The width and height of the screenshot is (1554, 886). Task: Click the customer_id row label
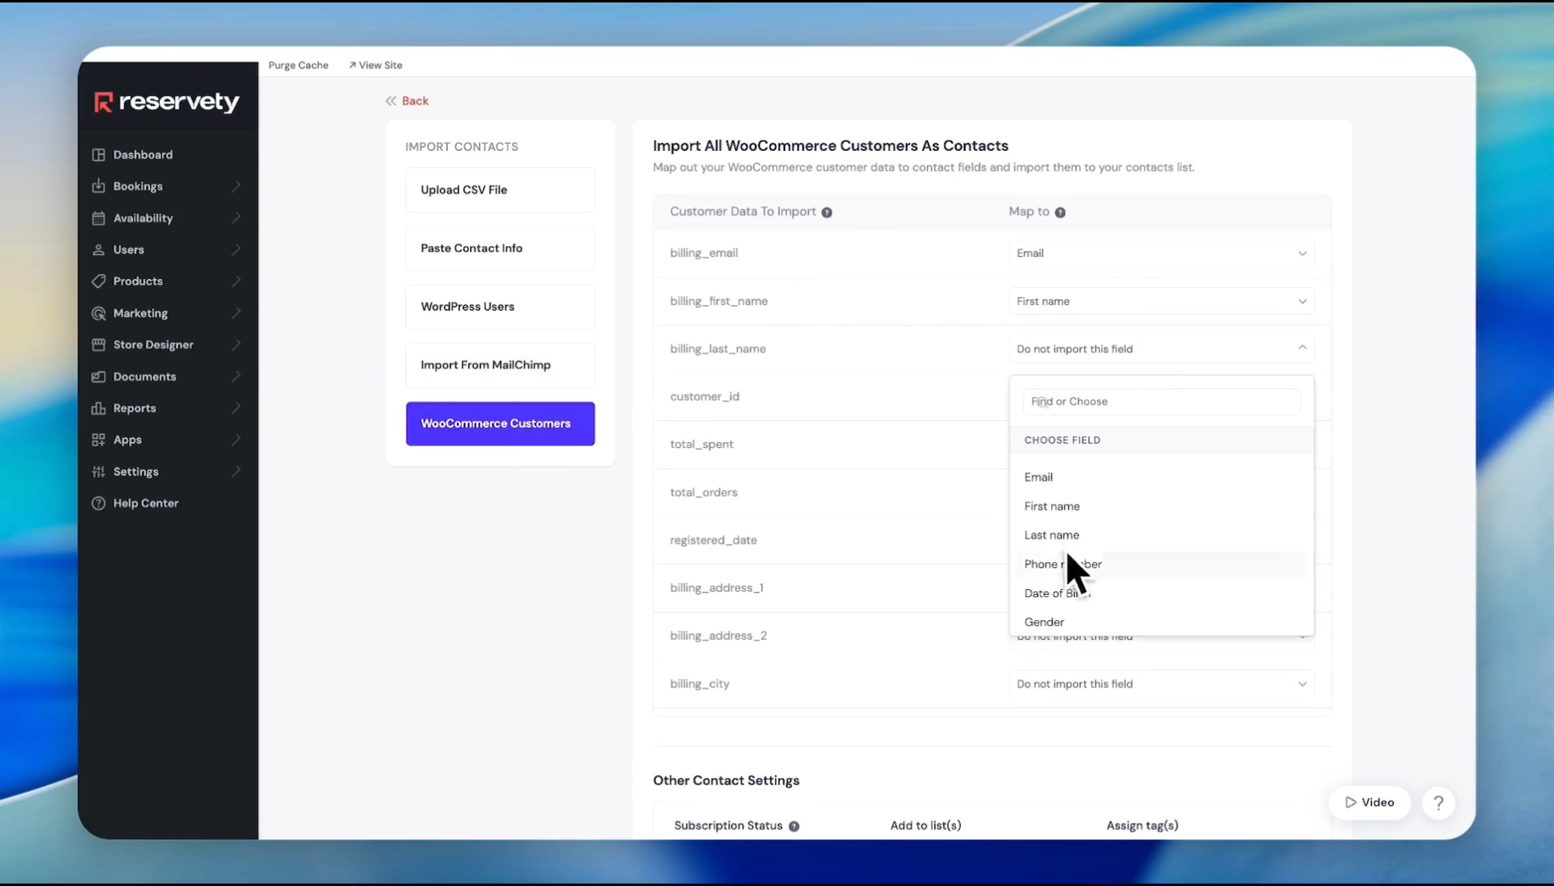tap(704, 397)
